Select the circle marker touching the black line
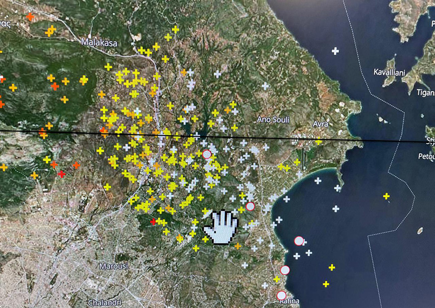 (x=206, y=153)
